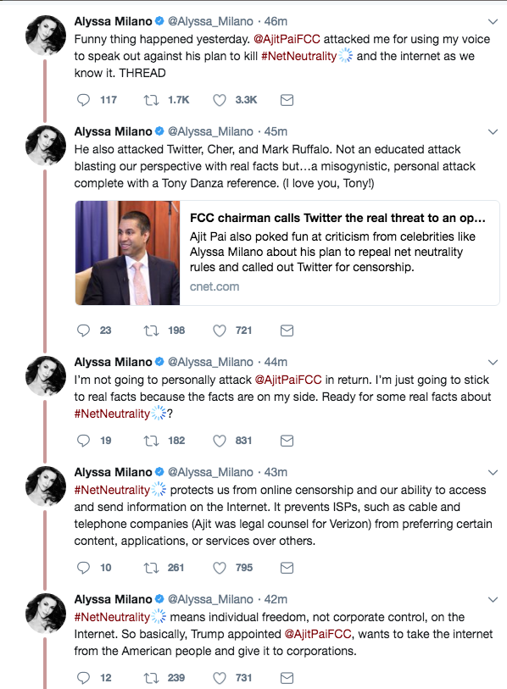Open the 42m timestamp on the last tweet
The image size is (507, 689).
(x=276, y=599)
